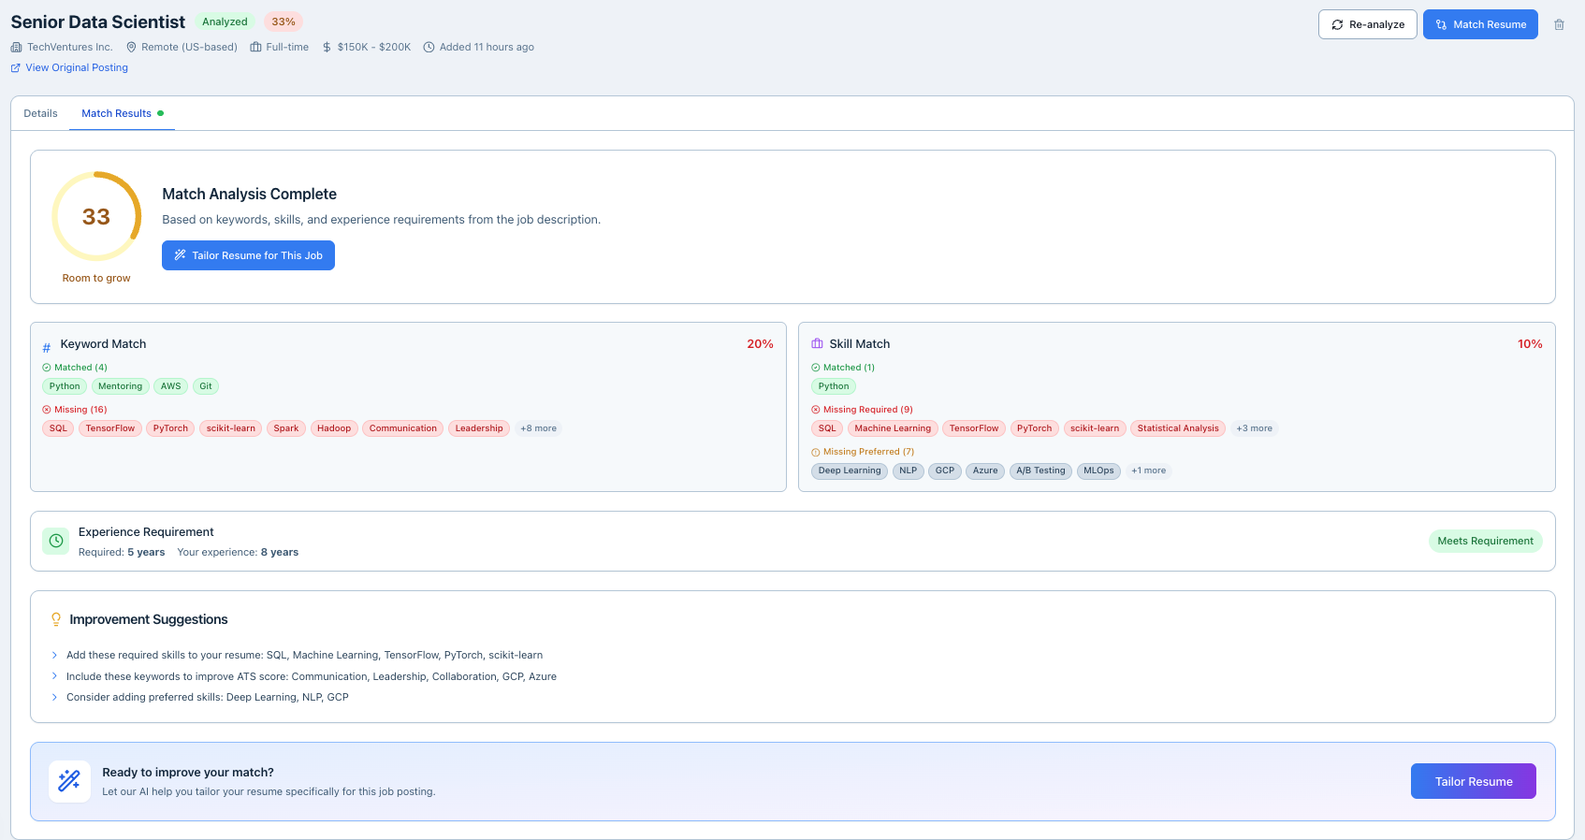The height and width of the screenshot is (840, 1585).
Task: Show the '+1 more' missing preferred skills
Action: click(1148, 471)
